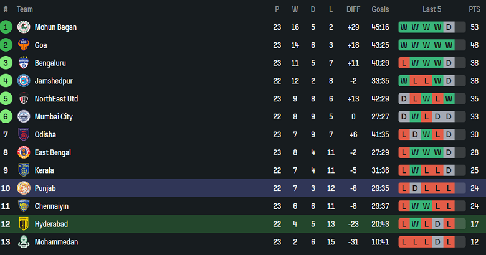This screenshot has height=255, width=486.
Task: Click Goa's first win box in Last 5
Action: [404, 45]
